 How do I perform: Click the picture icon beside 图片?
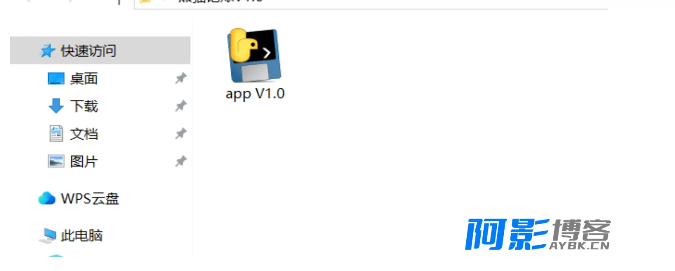[x=56, y=161]
